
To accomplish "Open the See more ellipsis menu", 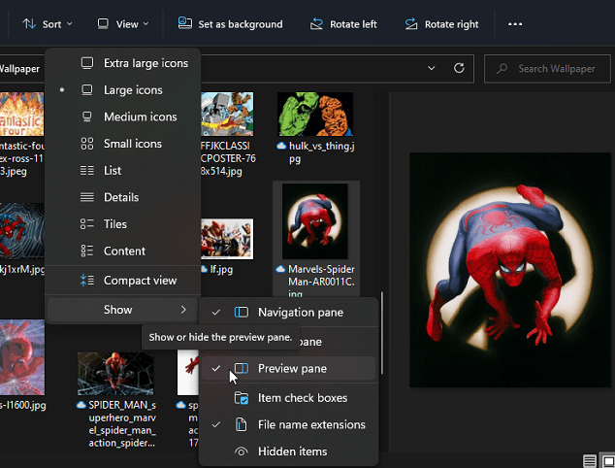I will coord(515,24).
